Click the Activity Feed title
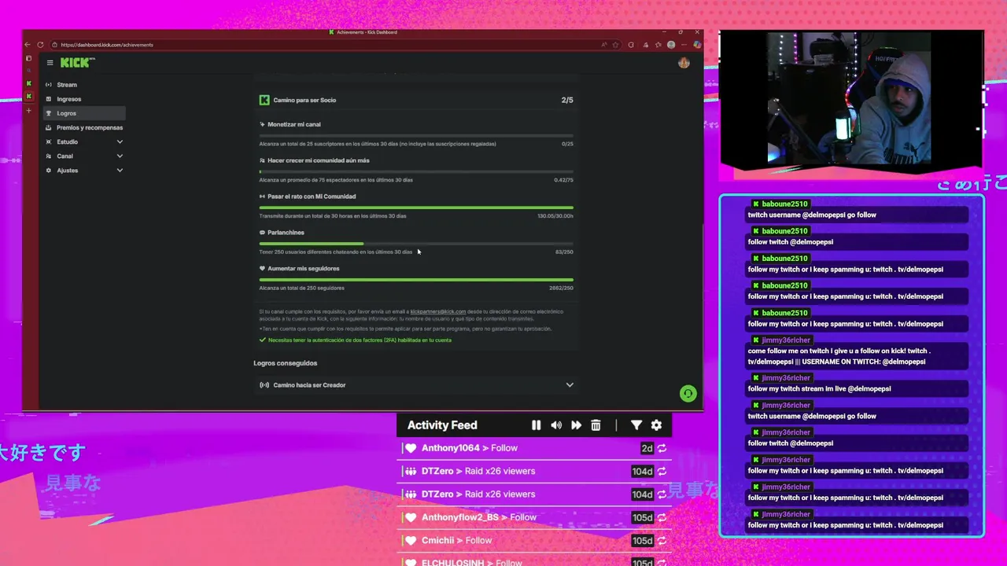 tap(442, 425)
